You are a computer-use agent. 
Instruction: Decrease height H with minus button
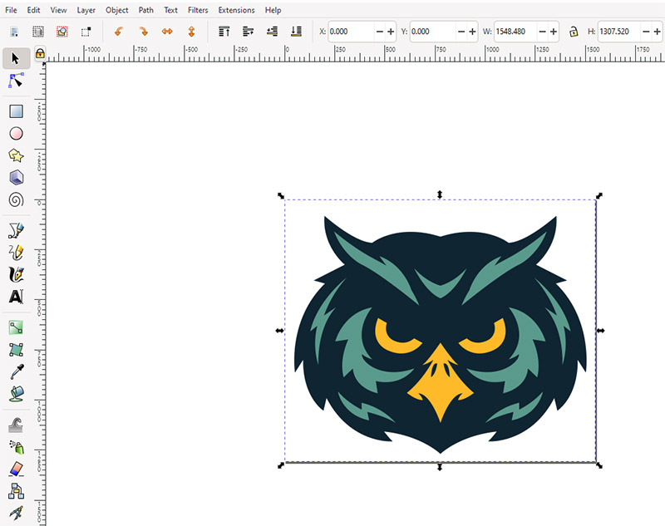[646, 32]
